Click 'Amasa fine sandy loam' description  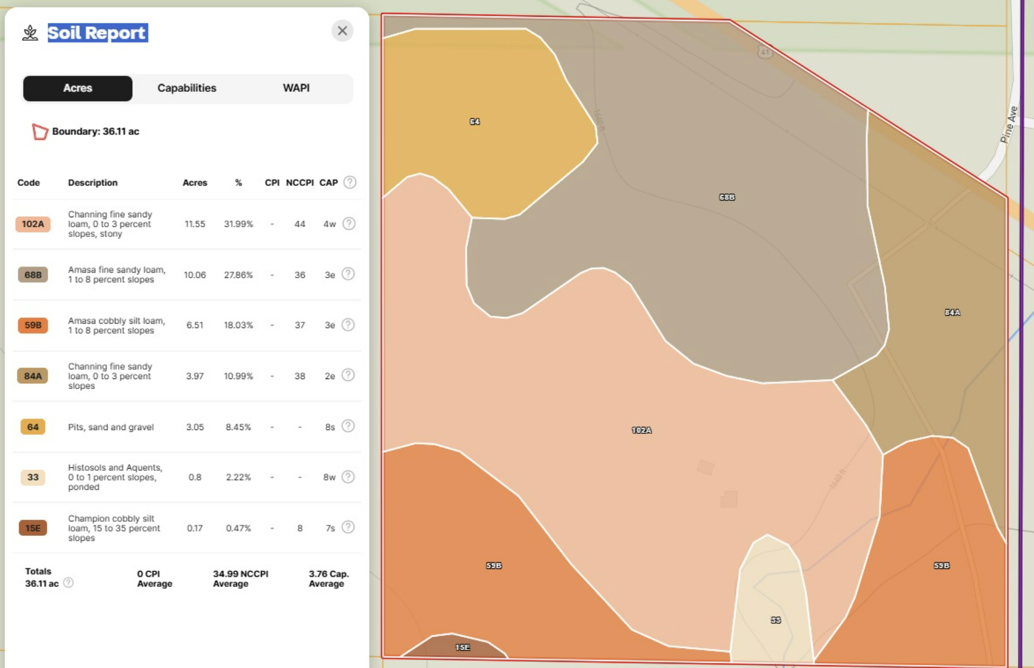117,274
